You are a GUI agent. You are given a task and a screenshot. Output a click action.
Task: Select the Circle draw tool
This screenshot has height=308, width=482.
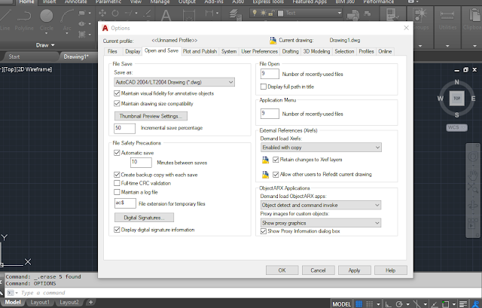pos(47,20)
